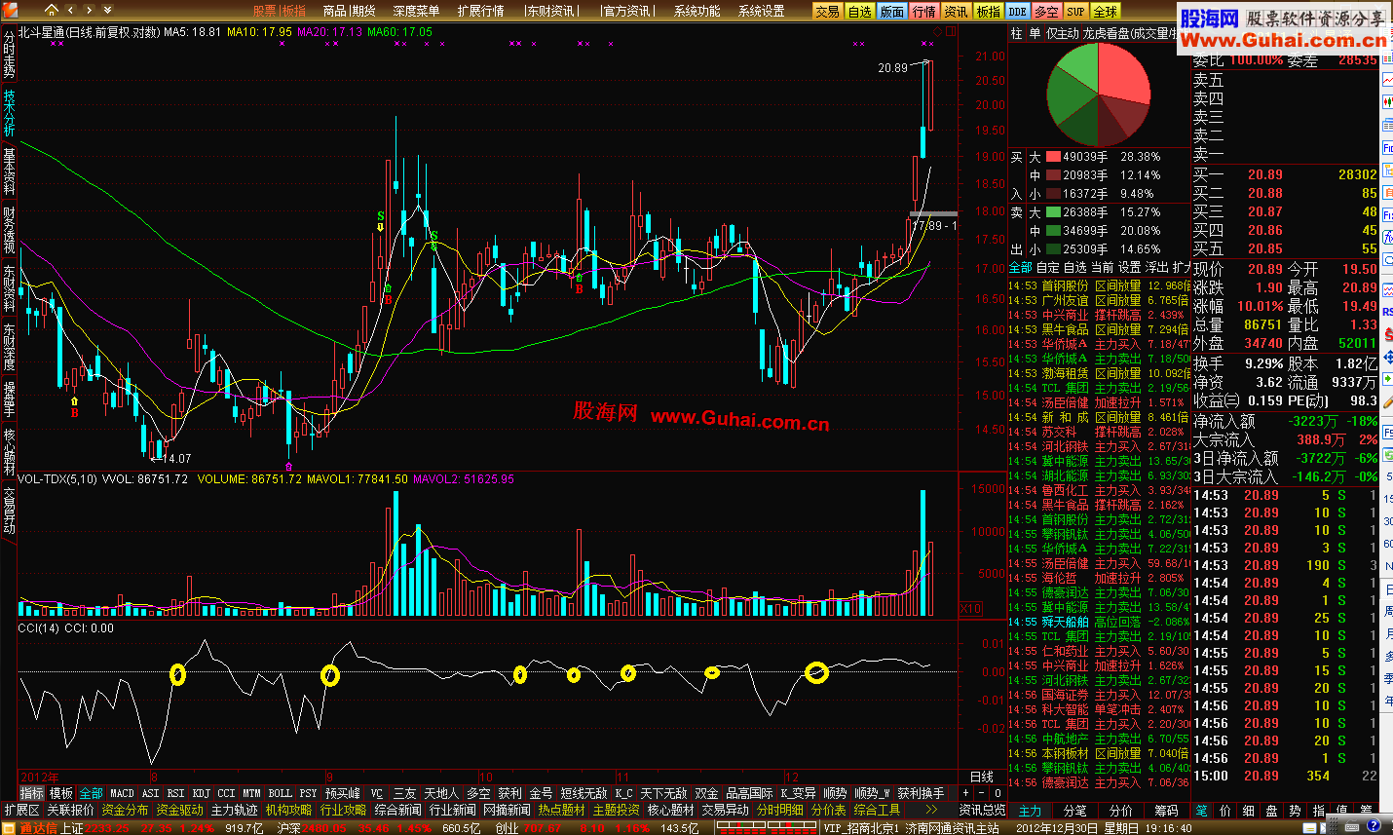Switch indicator to MACD tab

click(122, 793)
